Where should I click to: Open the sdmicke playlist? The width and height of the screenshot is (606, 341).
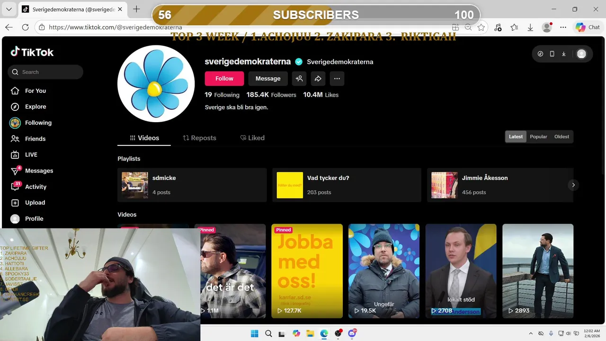(x=192, y=185)
